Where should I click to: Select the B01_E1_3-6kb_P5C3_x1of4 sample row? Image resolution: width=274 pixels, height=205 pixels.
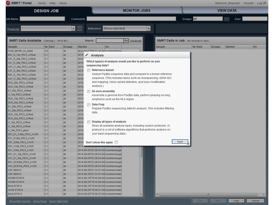(45, 134)
